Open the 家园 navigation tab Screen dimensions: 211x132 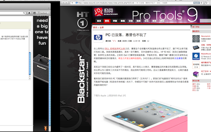pos(154,21)
